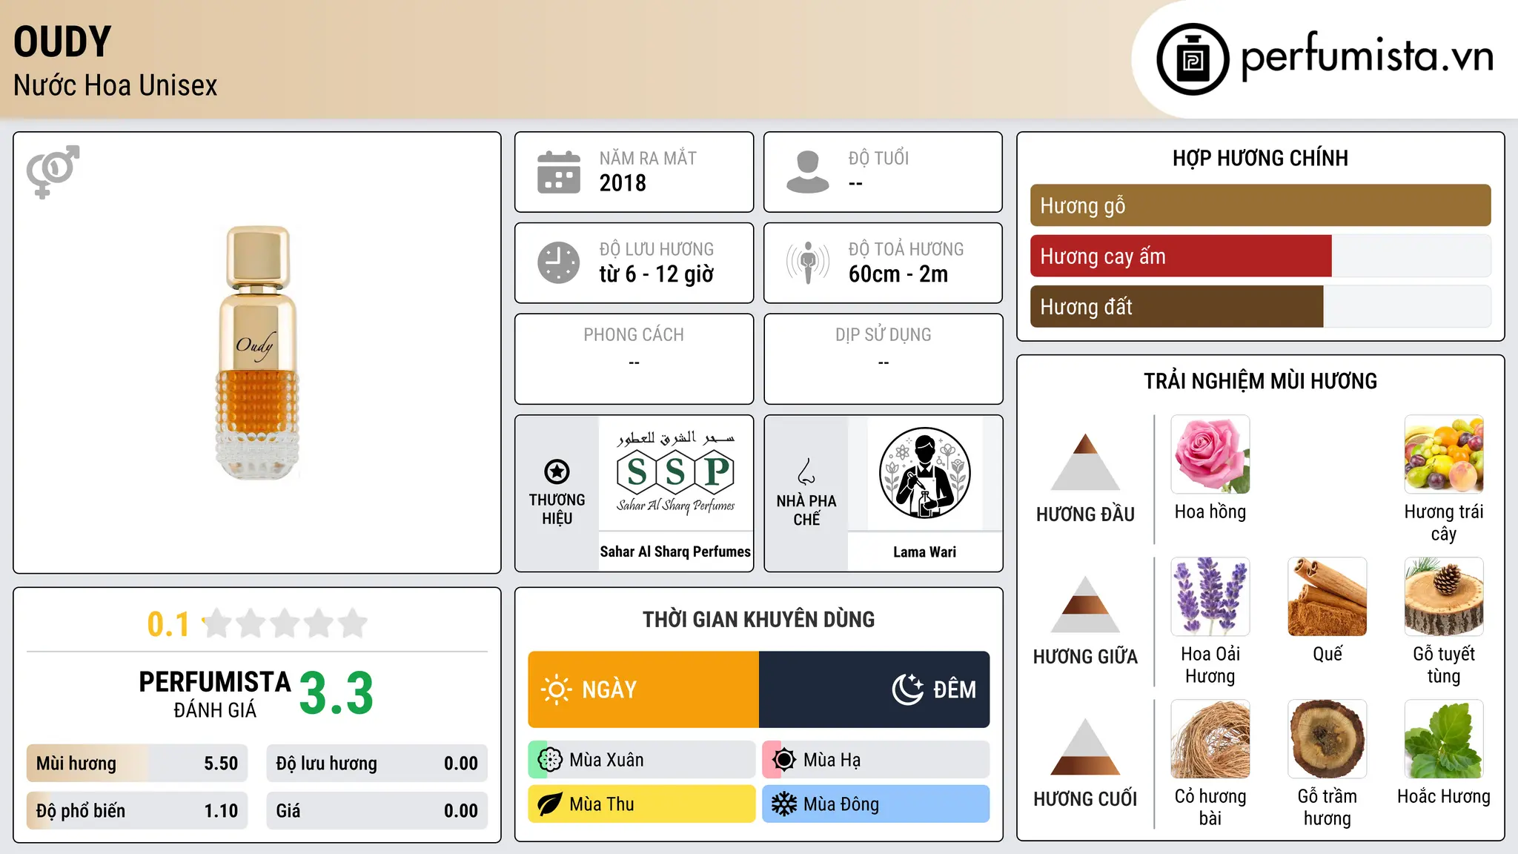The height and width of the screenshot is (854, 1518).
Task: Click the clock icon beside Độ lưu hương
Action: (559, 262)
